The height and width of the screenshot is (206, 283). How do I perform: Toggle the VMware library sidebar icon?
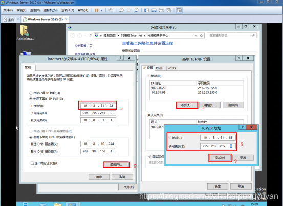146,10
